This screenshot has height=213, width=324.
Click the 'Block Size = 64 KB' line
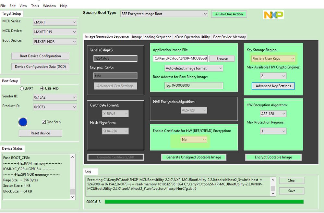coord(18,191)
